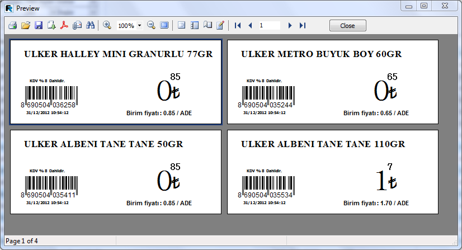Viewport: 462px width, 250px height.
Task: Click barcode number 8 690504 035411
Action: pyautogui.click(x=48, y=195)
